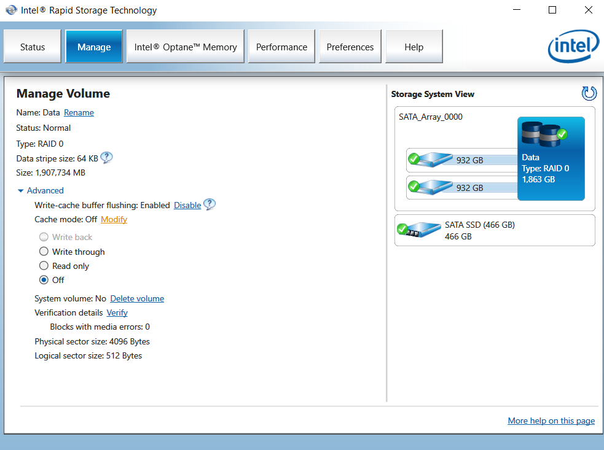Select the Off cache mode option
Viewport: 604px width, 450px height.
(44, 280)
